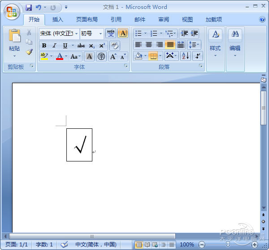Click the Save icon in quick access toolbar
The image size is (269, 250).
29,7
